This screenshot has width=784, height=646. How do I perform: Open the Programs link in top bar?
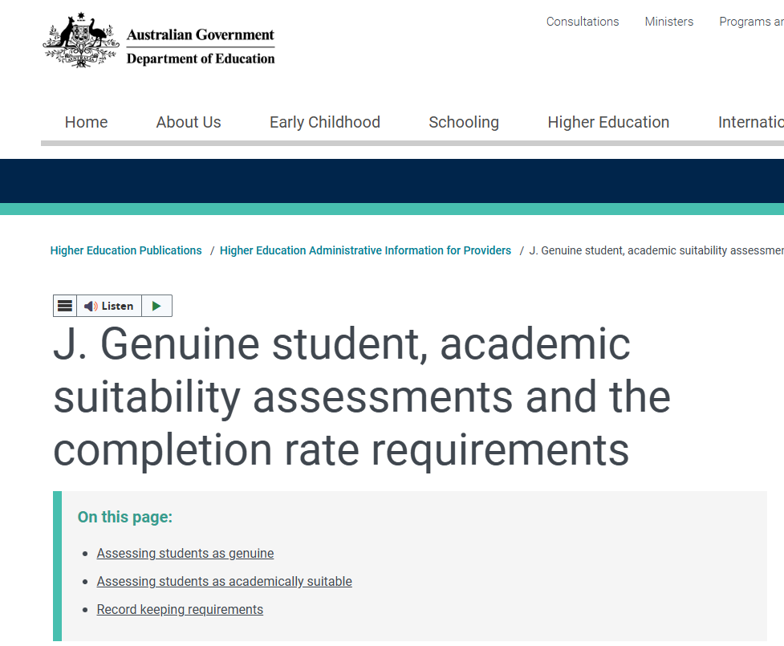coord(750,22)
